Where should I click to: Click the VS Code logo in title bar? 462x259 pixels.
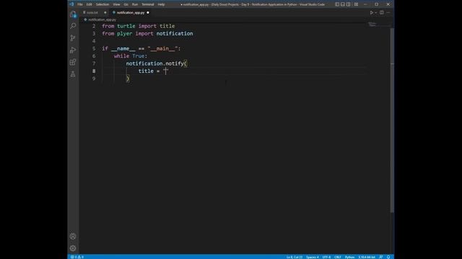(72, 4)
